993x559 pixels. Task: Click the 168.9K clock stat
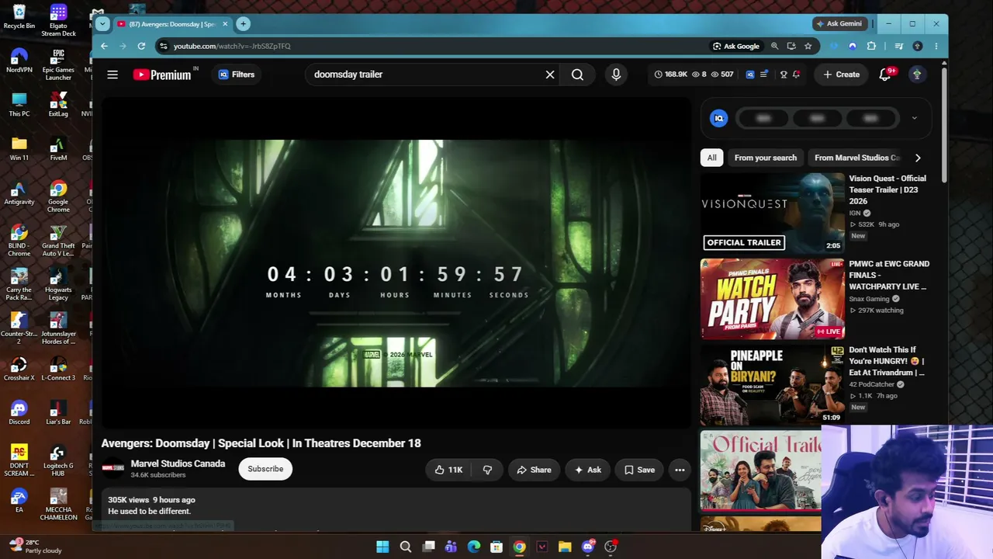point(671,75)
